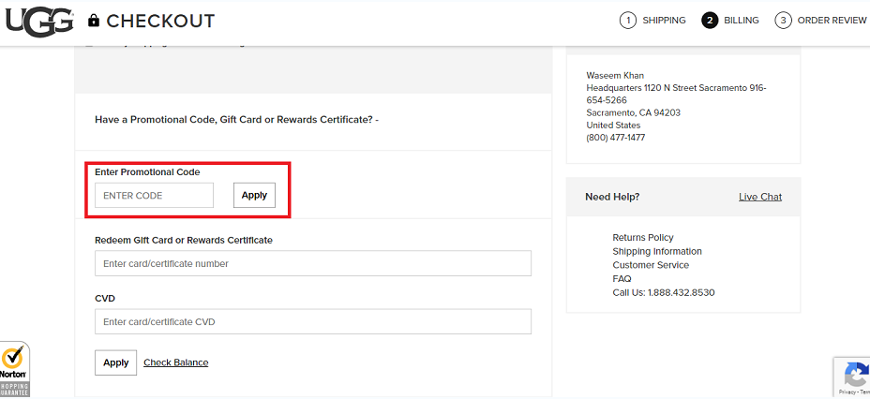
Task: Open Shipping Information link
Action: tap(657, 251)
